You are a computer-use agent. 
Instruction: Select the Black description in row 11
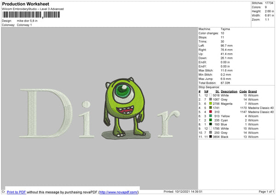pyautogui.click(x=224, y=137)
